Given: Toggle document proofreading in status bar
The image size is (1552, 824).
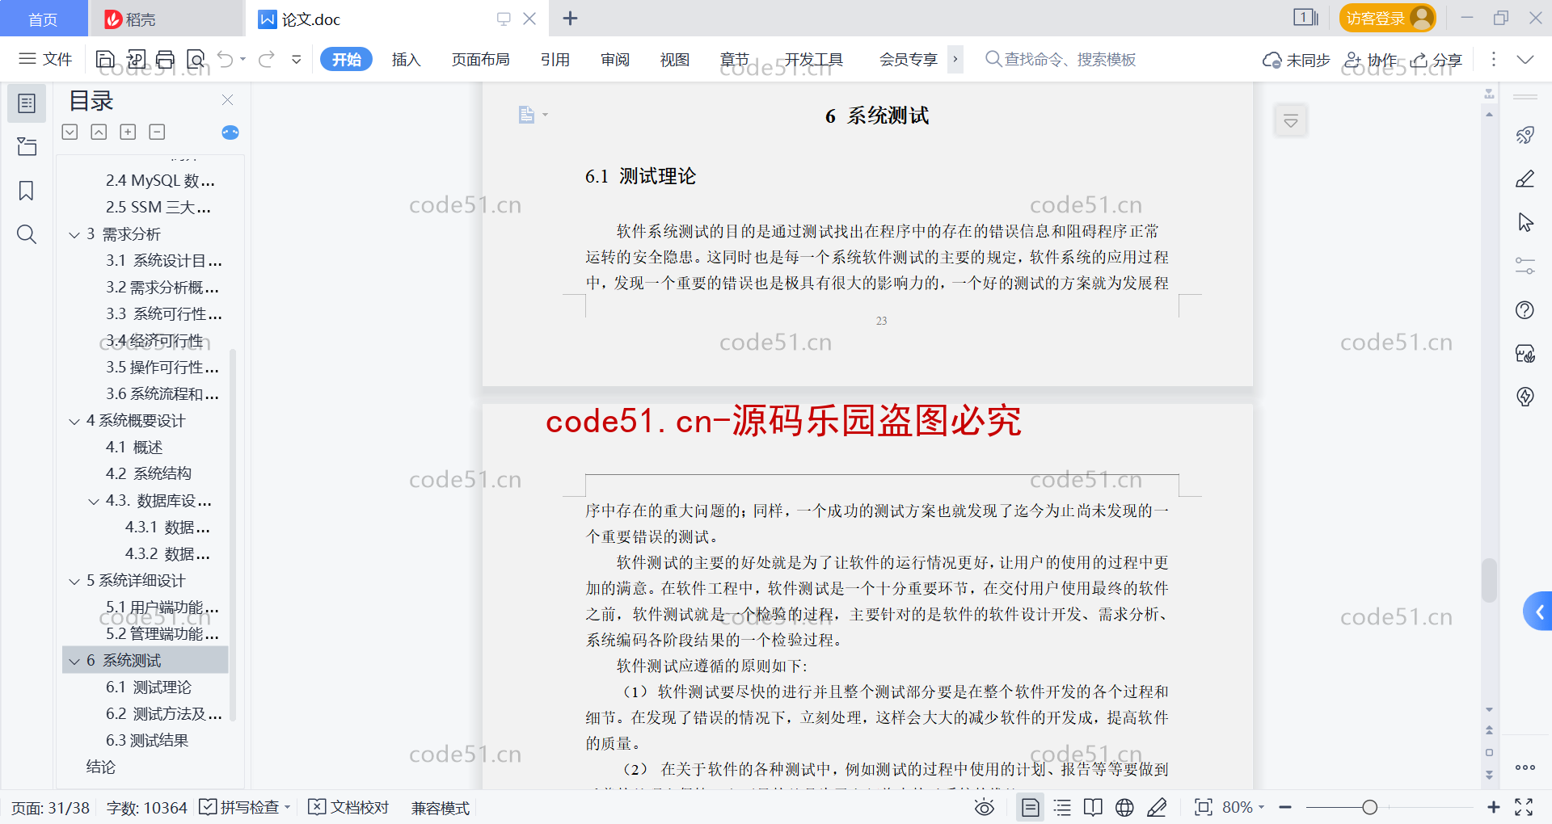Looking at the screenshot, I should point(348,807).
